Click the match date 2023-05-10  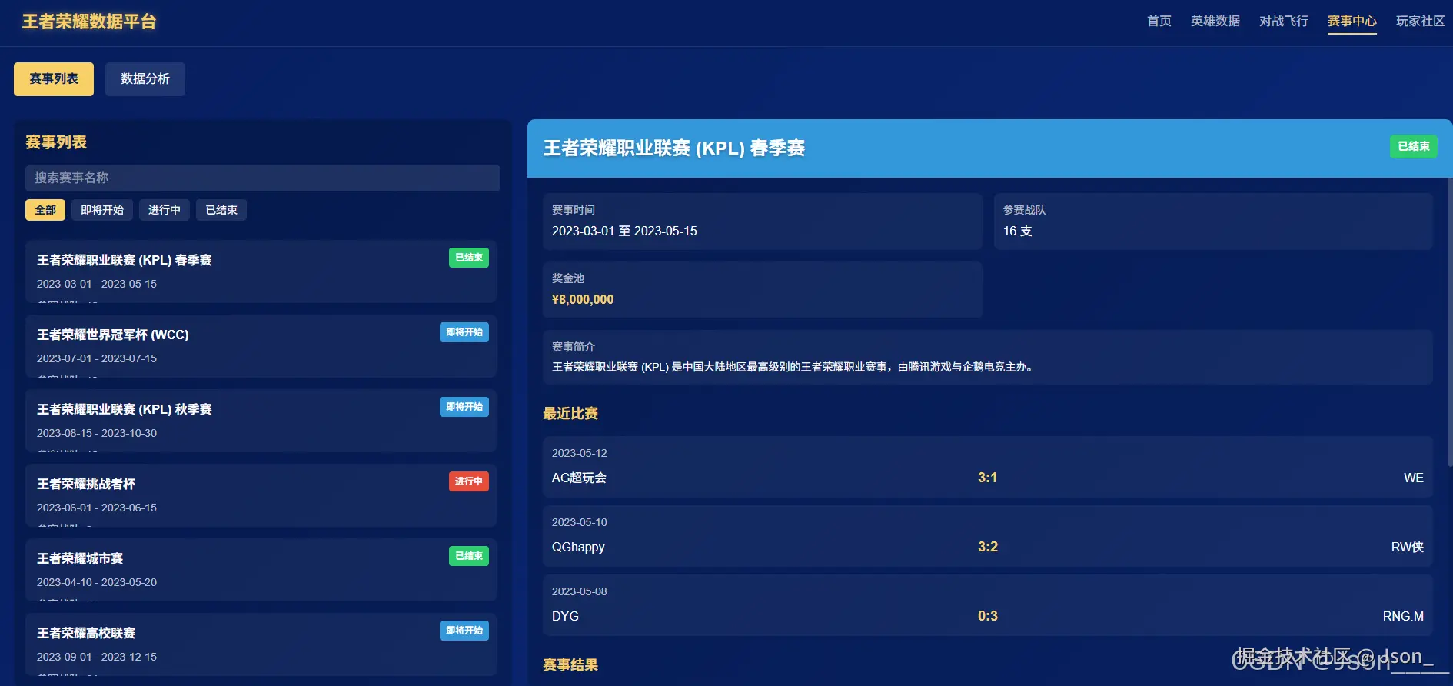(x=580, y=522)
